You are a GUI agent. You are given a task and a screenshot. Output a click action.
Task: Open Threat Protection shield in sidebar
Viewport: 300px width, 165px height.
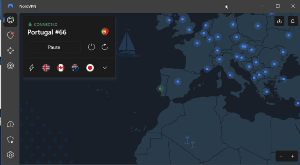[11, 35]
